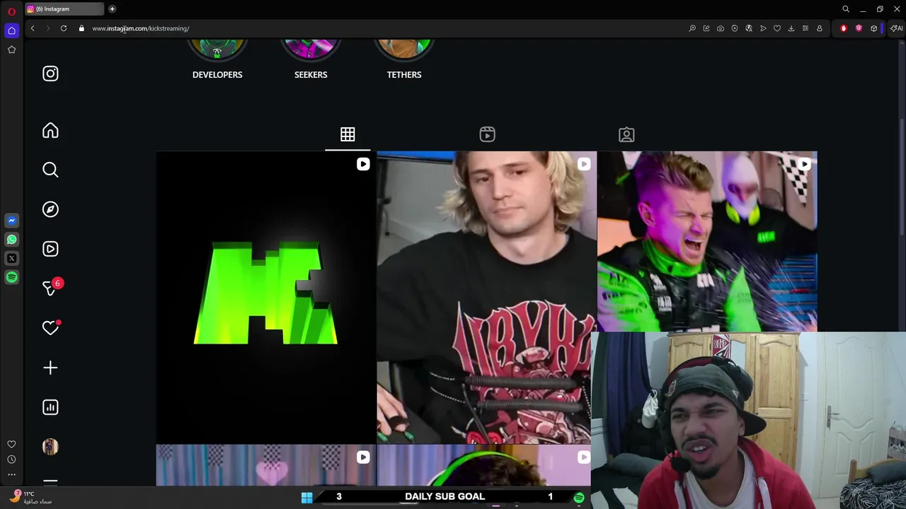This screenshot has width=906, height=509.
Task: Switch to the Reels profile tab
Action: (x=487, y=134)
